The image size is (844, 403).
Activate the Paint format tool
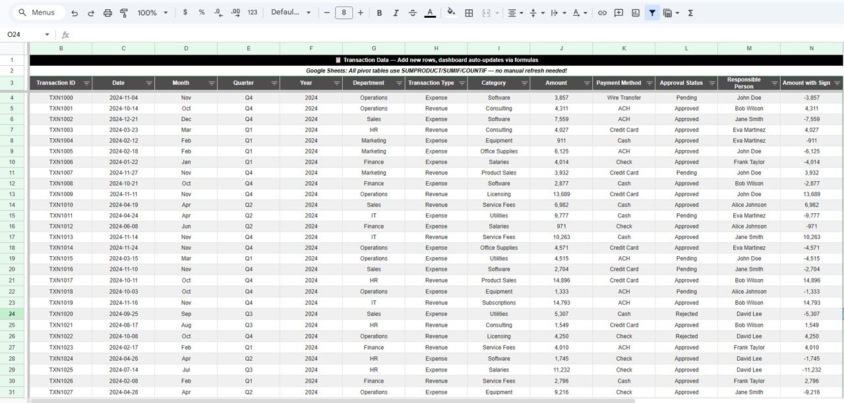[123, 13]
